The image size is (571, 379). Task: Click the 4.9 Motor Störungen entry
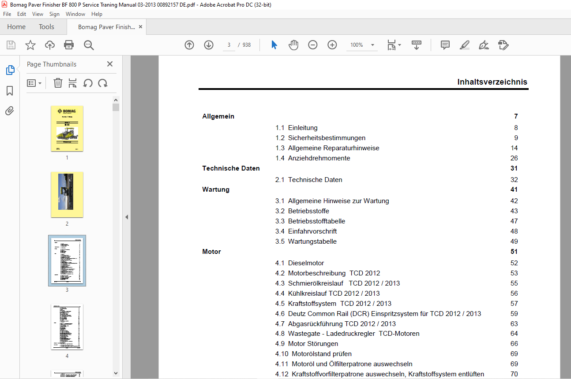[x=307, y=344]
